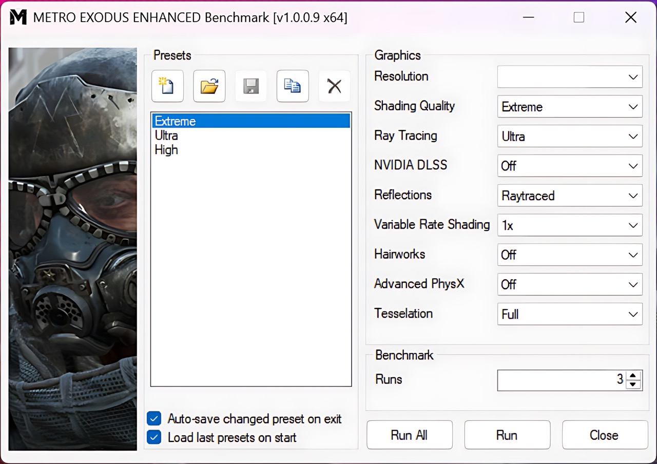
Task: Open the Variable Rate Shading dropdown
Action: [570, 225]
